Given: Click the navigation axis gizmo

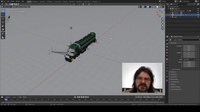Looking at the screenshot, I should point(160,13).
